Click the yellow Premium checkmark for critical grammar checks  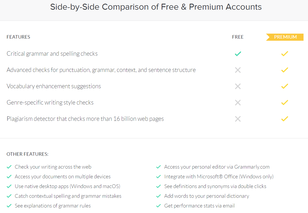285,54
